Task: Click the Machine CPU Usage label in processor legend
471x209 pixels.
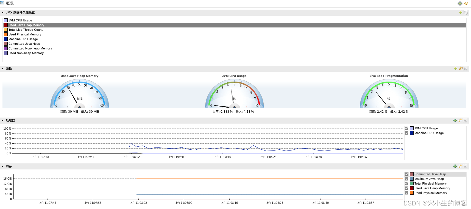Action: (x=429, y=133)
